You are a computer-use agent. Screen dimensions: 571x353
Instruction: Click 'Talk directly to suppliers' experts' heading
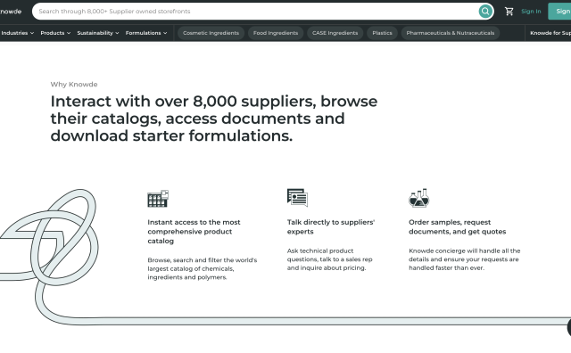click(331, 226)
